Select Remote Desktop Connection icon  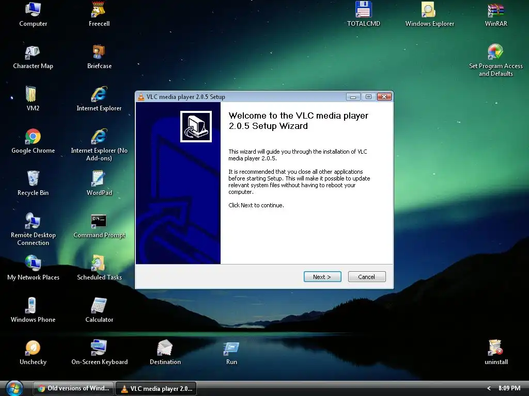pyautogui.click(x=33, y=229)
